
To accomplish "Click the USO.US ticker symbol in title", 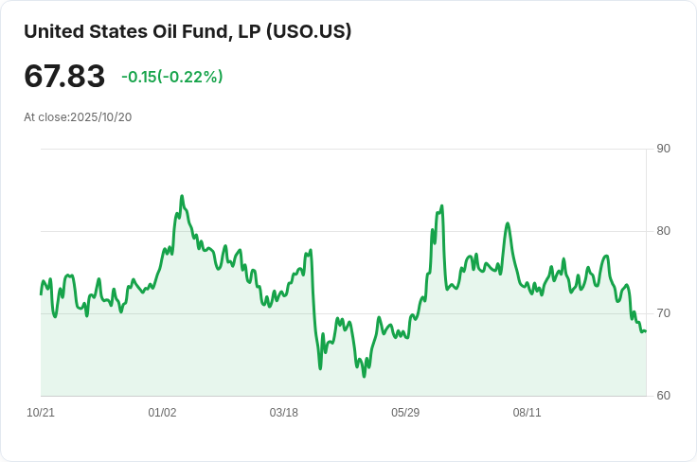I will click(309, 31).
